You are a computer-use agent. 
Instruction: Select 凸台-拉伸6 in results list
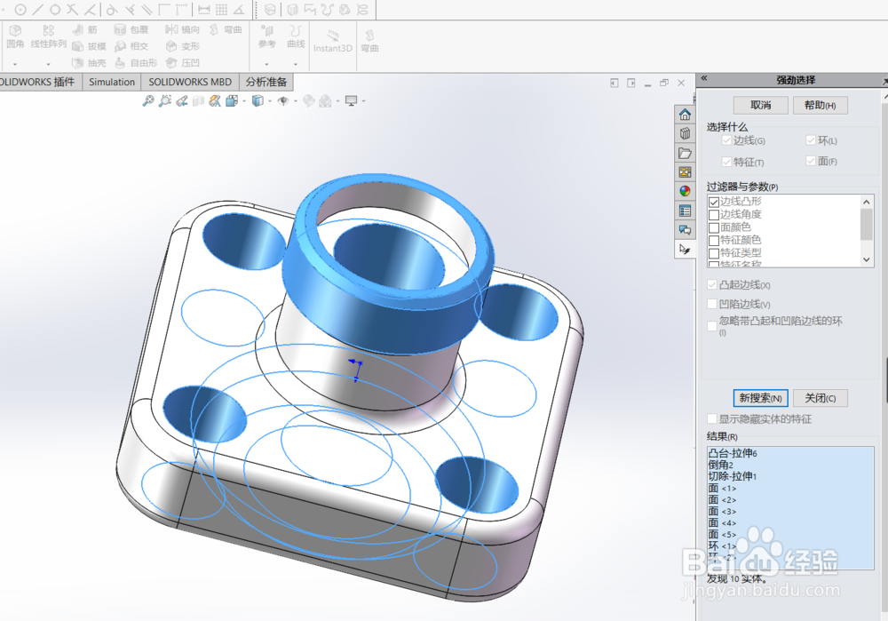[x=733, y=453]
